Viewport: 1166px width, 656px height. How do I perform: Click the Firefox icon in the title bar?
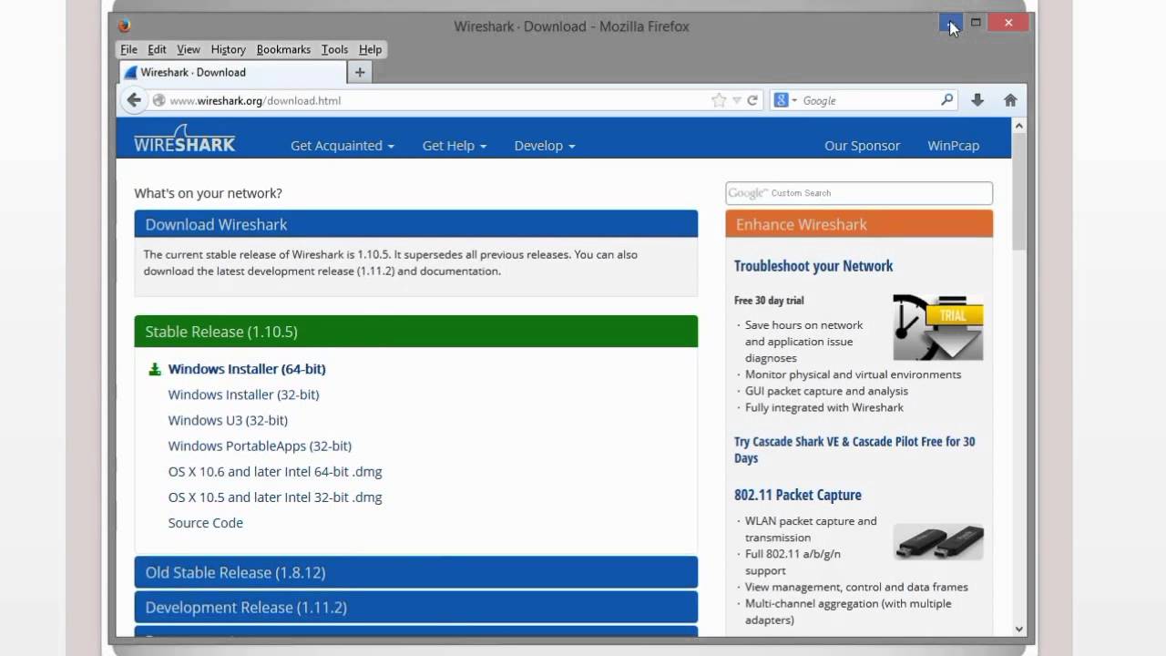[x=124, y=26]
